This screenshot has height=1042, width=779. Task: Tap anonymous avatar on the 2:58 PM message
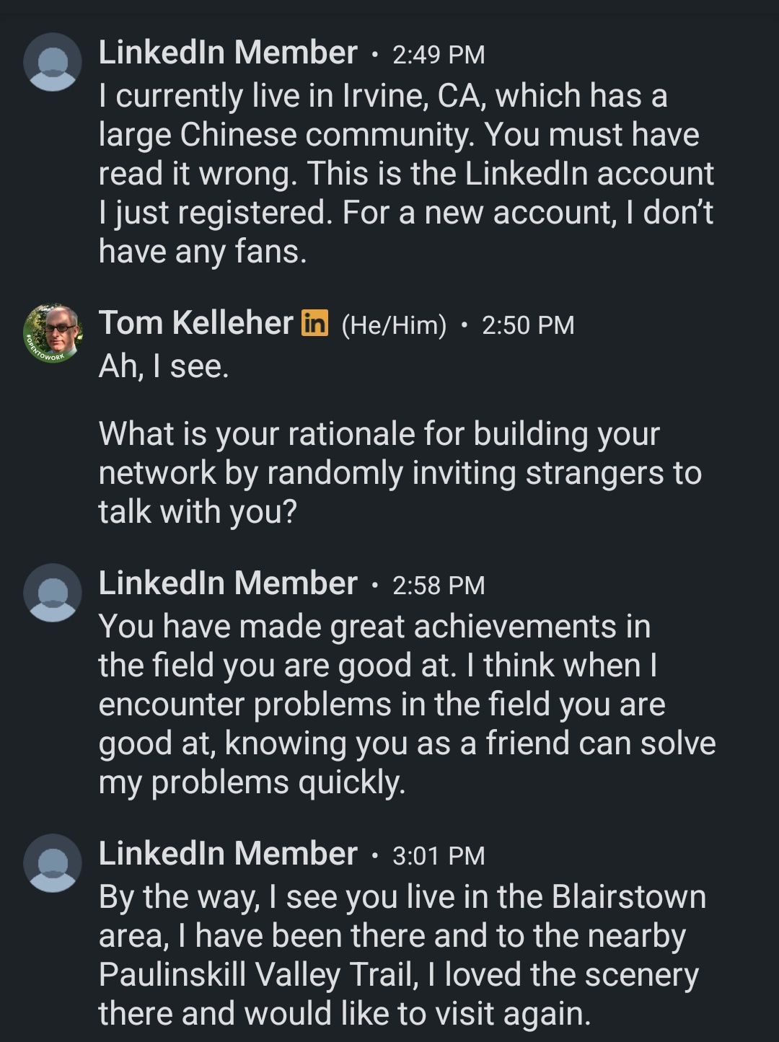(53, 593)
